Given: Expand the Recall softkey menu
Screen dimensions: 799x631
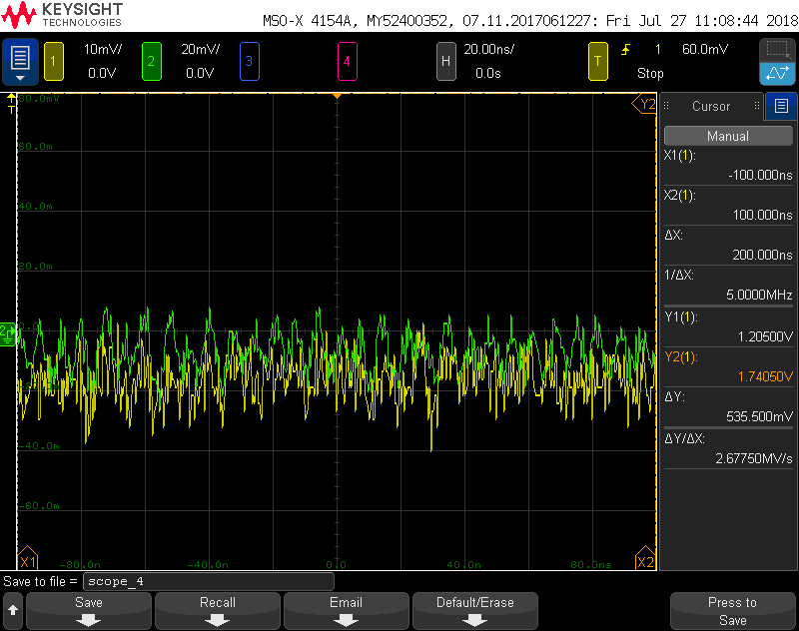Looking at the screenshot, I should pos(218,610).
